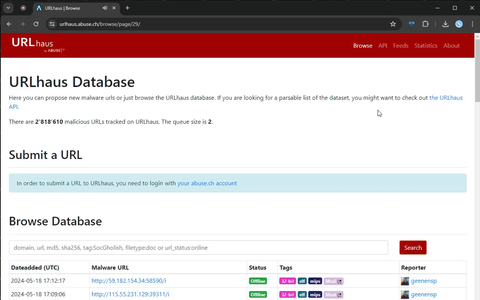Open a new browser tab
This screenshot has width=480, height=300.
pos(127,8)
